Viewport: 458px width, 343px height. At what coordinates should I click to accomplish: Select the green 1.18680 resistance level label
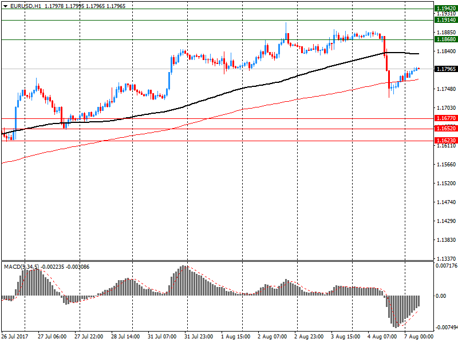coord(446,39)
